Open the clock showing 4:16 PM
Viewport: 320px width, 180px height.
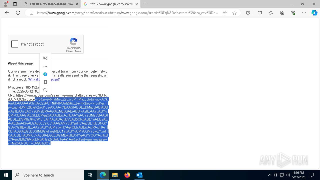[299, 175]
